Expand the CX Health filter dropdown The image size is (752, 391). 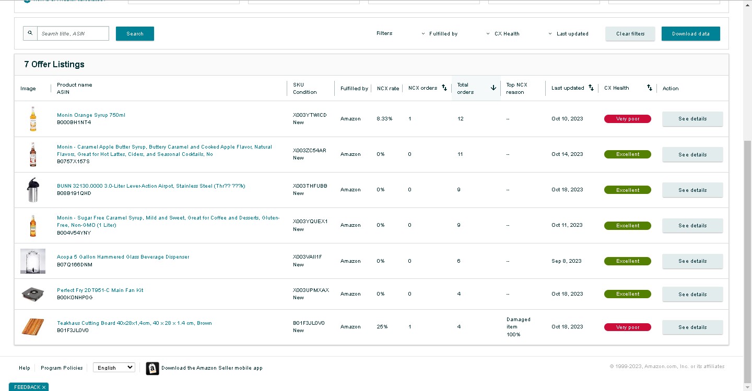pos(503,34)
